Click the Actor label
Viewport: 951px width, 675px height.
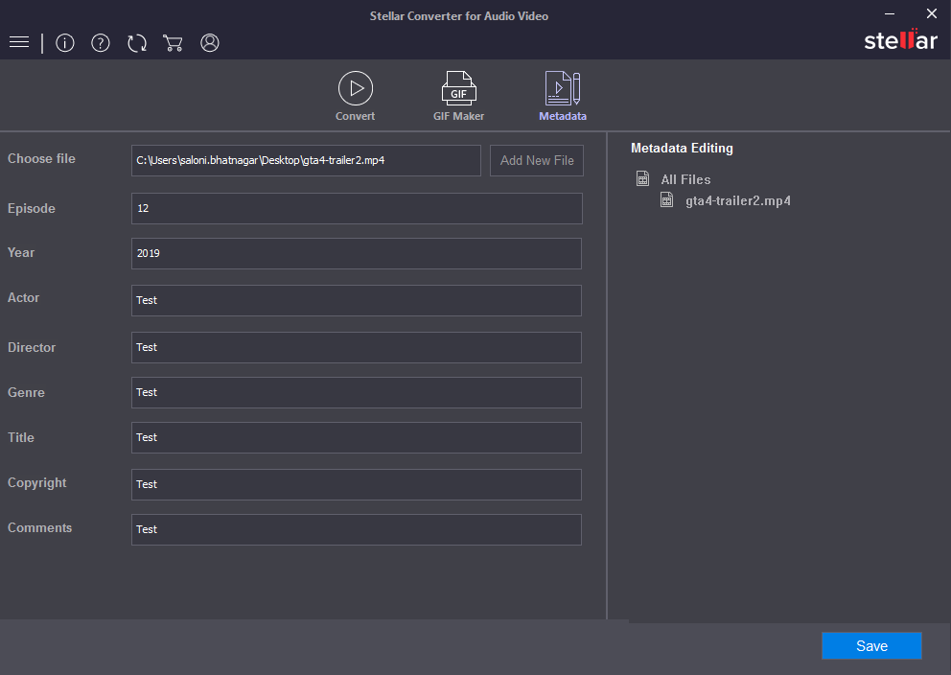[x=23, y=298]
